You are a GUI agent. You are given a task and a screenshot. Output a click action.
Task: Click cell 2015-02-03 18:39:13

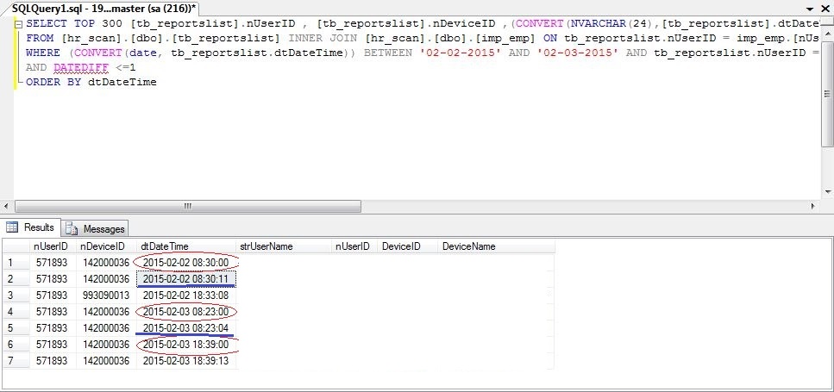tap(186, 361)
